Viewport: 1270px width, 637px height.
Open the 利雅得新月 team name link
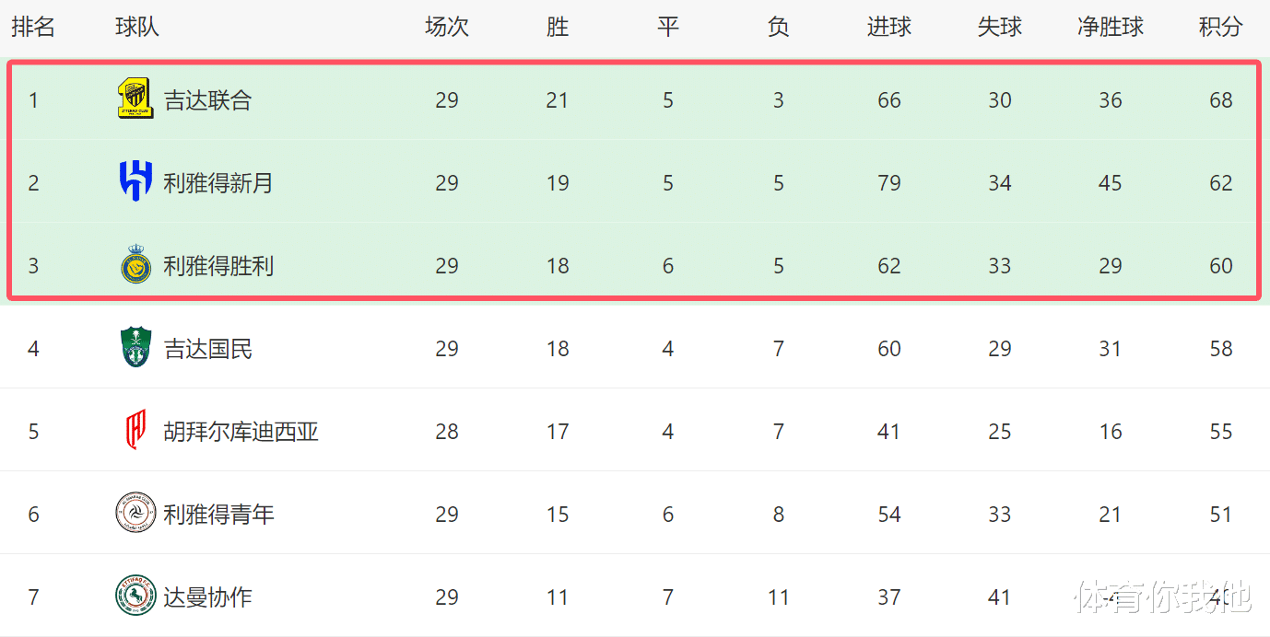(x=218, y=183)
